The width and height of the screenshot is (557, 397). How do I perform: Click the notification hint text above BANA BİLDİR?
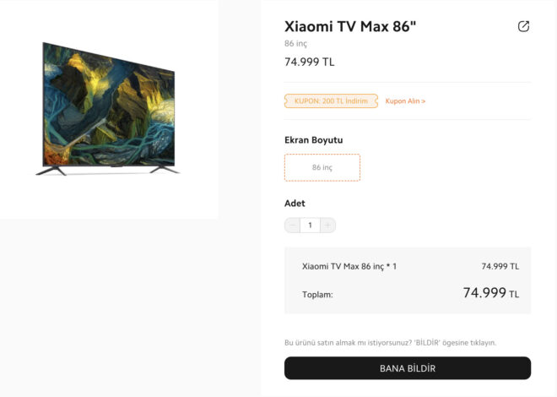click(391, 342)
